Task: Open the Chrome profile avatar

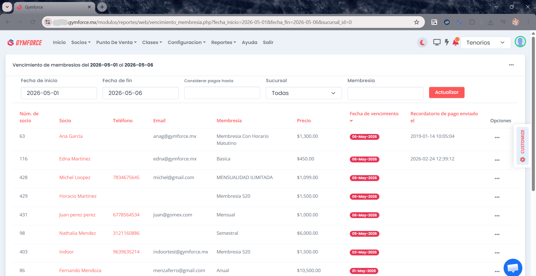Action: (516, 22)
